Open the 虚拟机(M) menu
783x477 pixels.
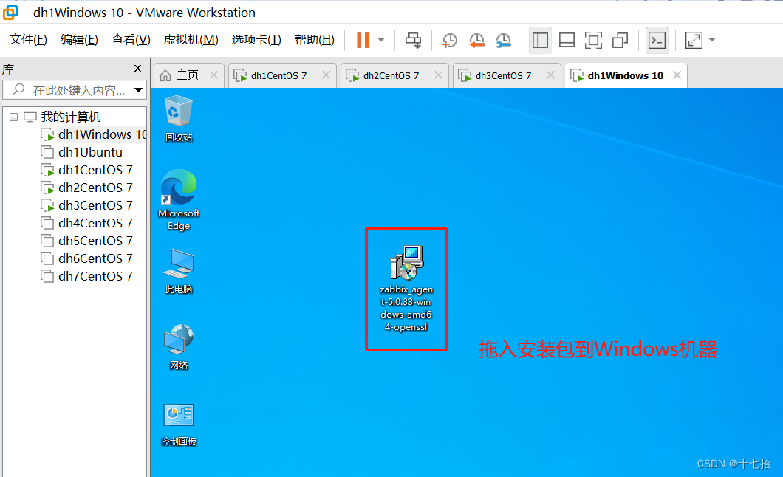[191, 39]
